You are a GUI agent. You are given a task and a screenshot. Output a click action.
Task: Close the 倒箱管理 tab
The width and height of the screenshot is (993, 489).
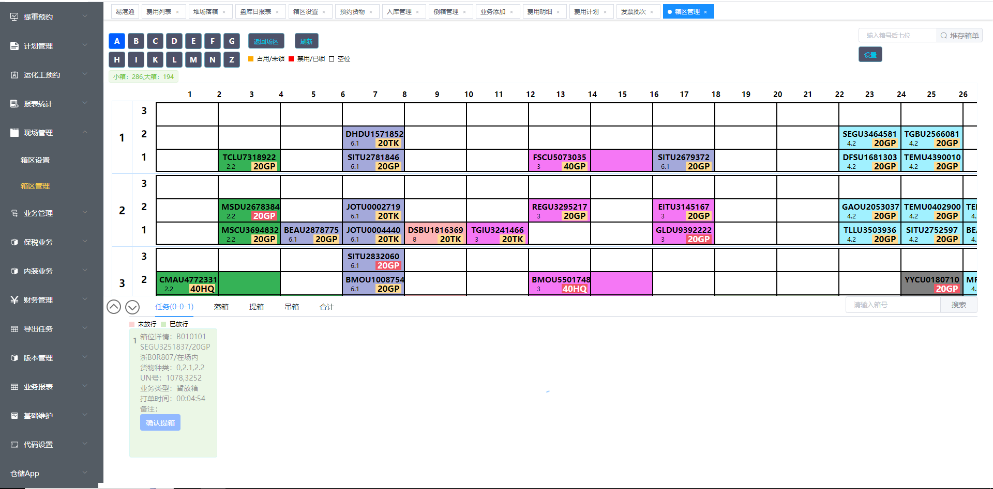464,12
